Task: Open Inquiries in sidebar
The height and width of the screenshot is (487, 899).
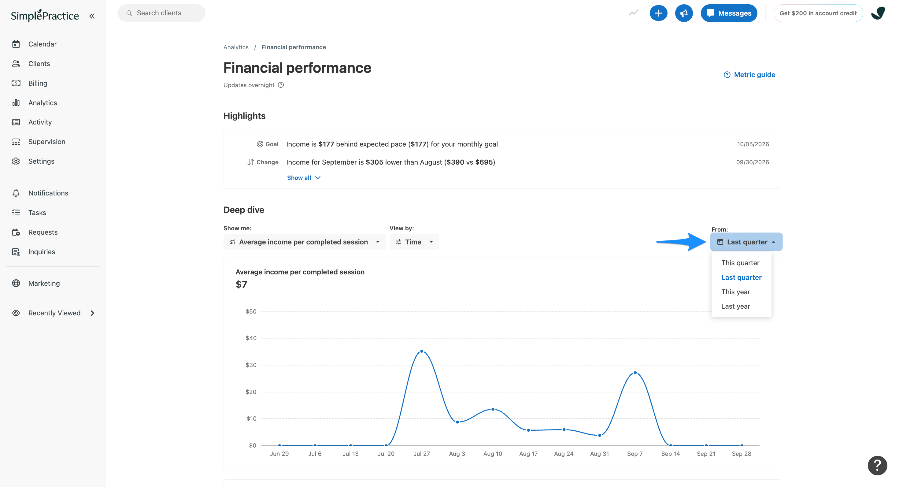Action: (42, 252)
